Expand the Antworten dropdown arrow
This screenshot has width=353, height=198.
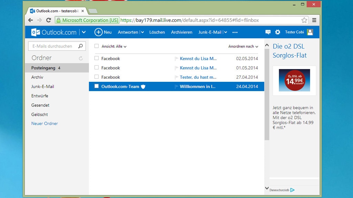142,32
